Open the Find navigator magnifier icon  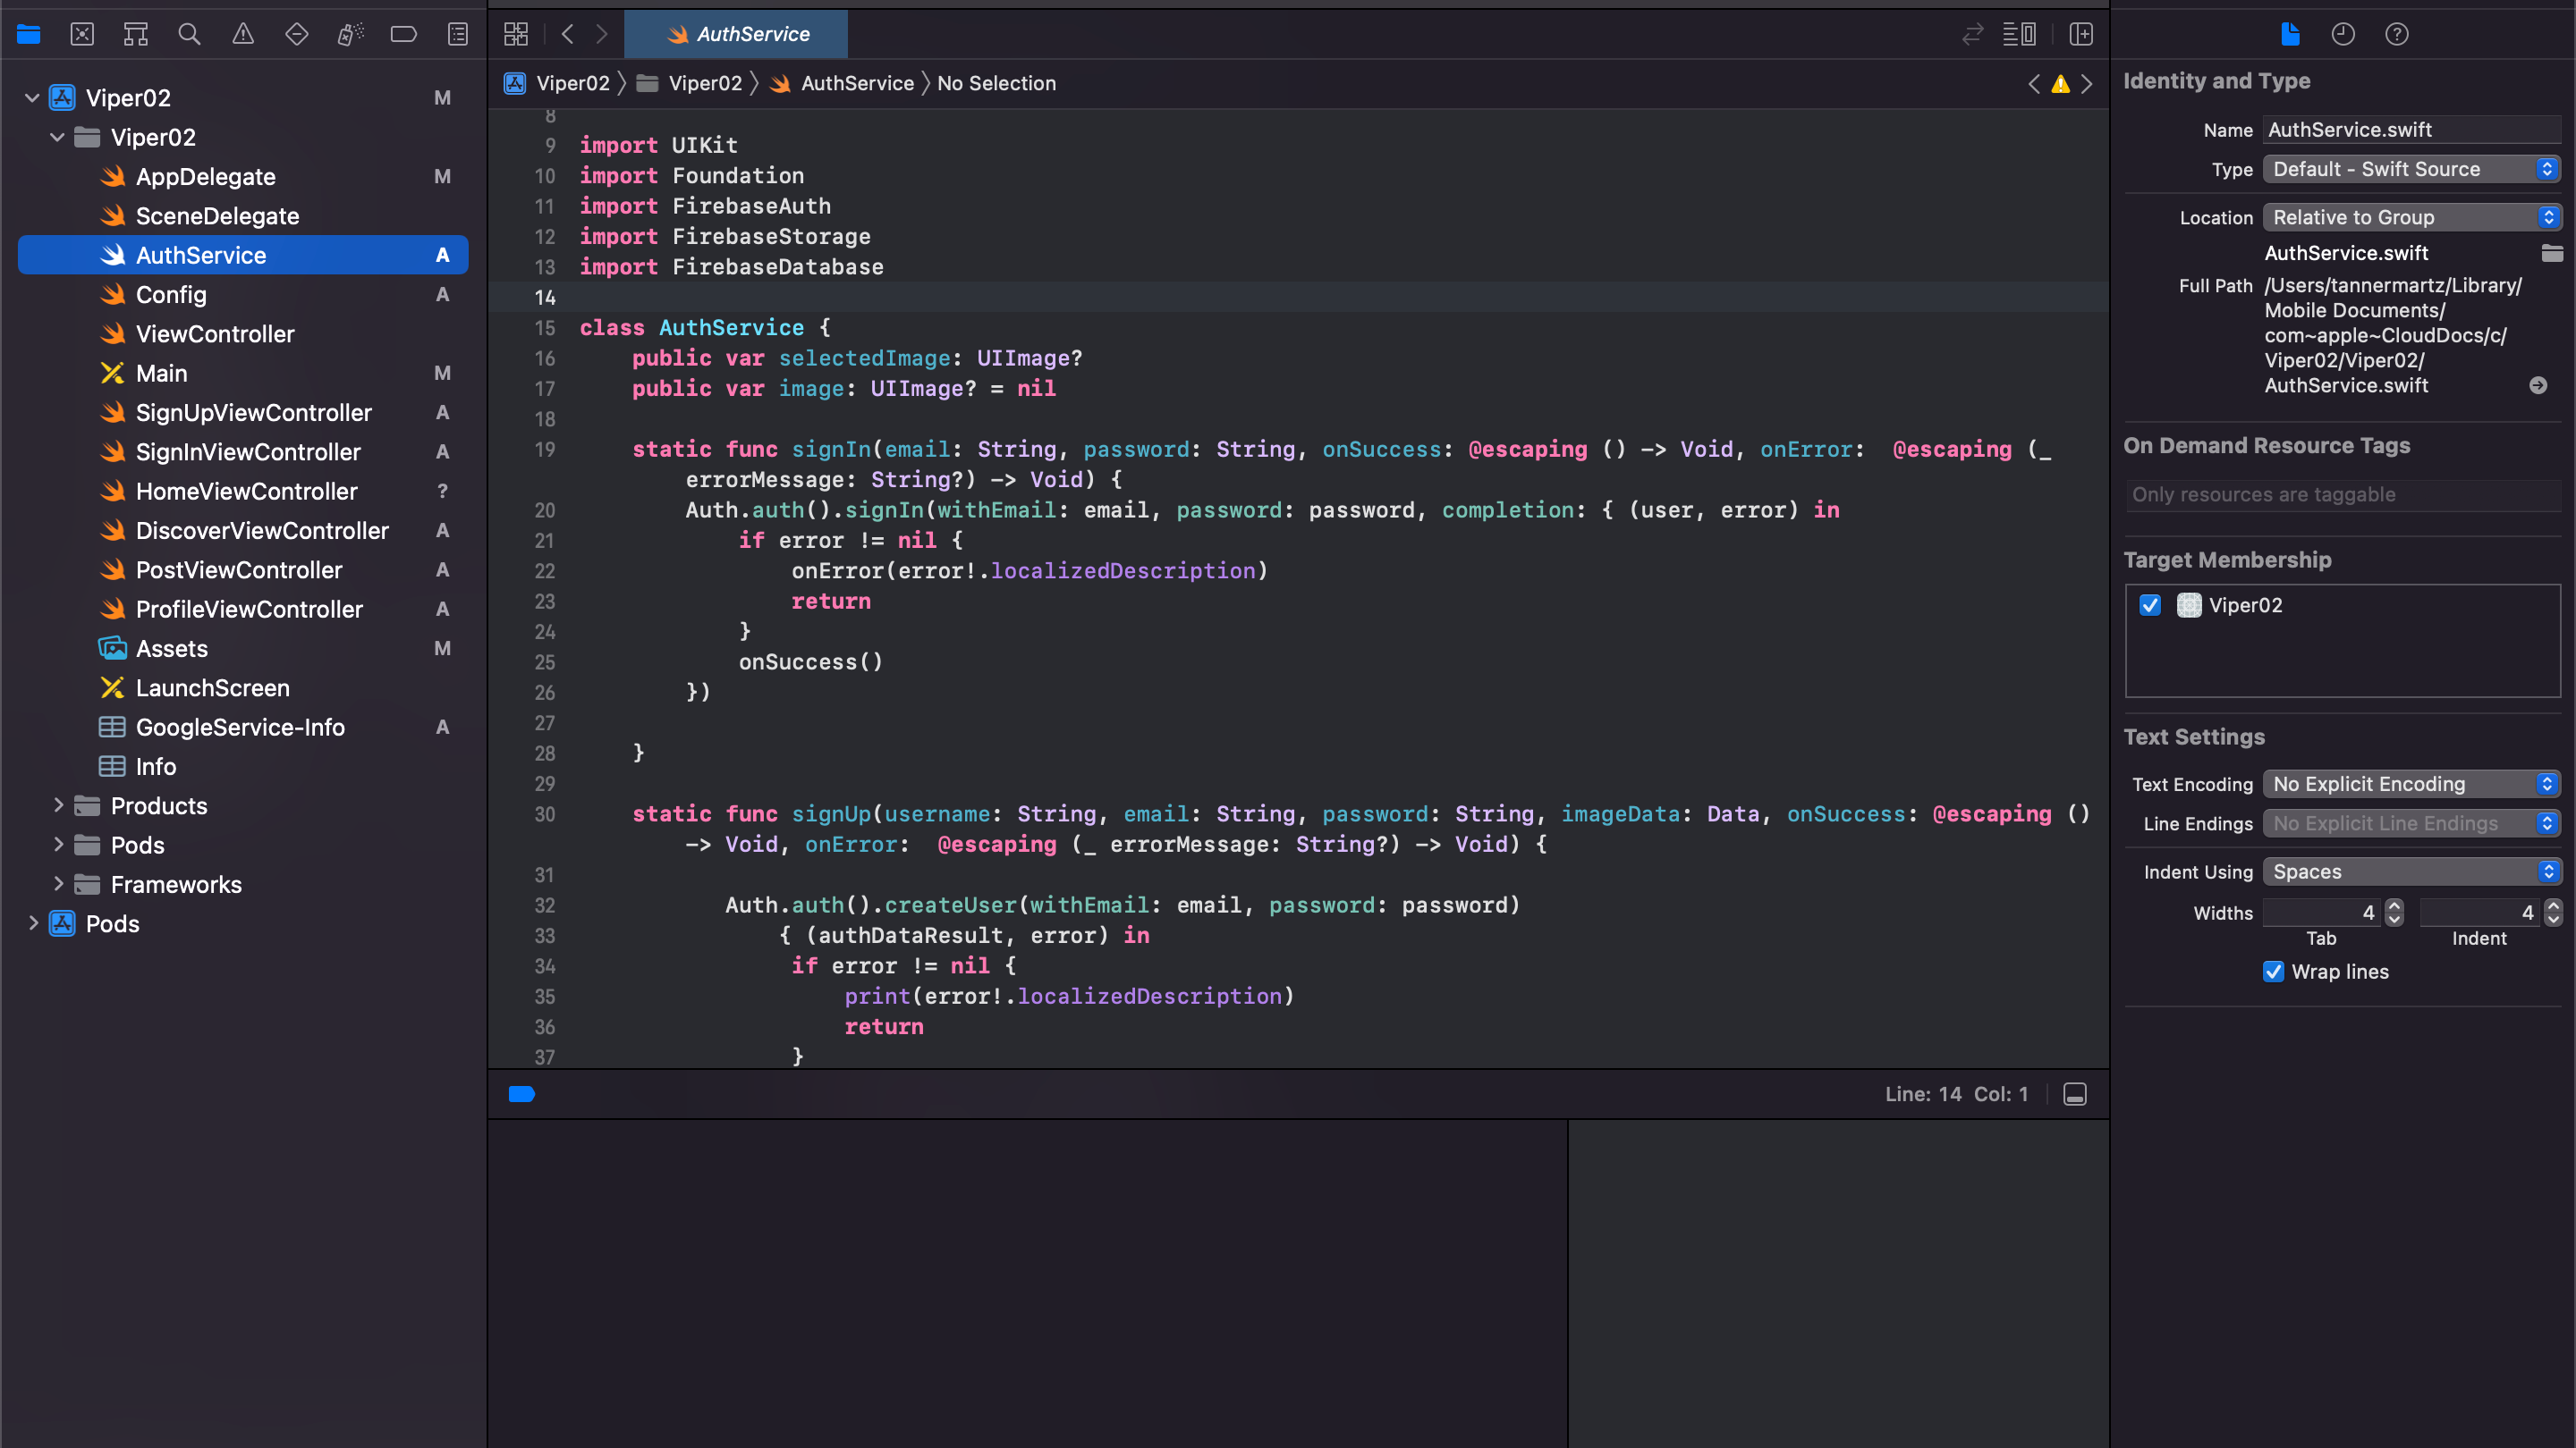[189, 34]
